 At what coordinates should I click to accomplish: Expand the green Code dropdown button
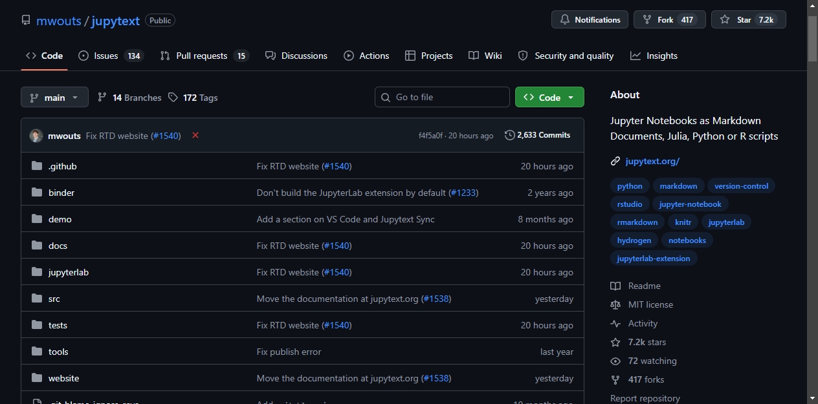click(549, 97)
